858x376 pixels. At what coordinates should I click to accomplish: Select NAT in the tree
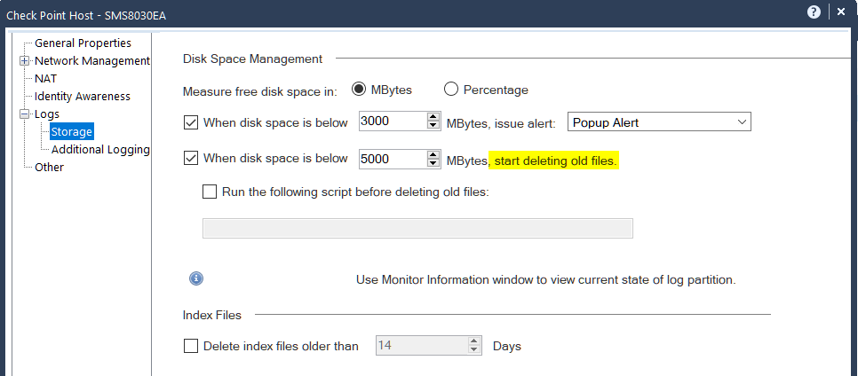point(45,79)
